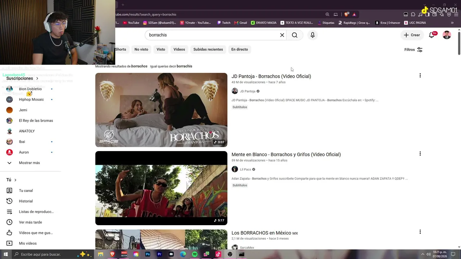Select the No visto filter chip
Viewport: 461px width, 259px height.
point(141,49)
